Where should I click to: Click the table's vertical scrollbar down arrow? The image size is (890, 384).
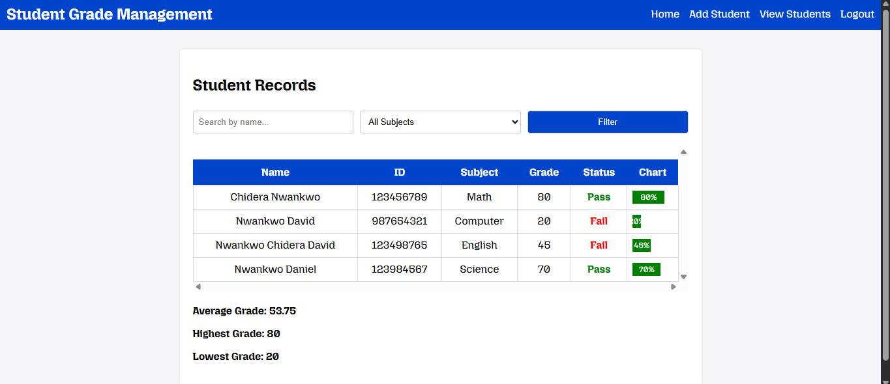click(683, 277)
